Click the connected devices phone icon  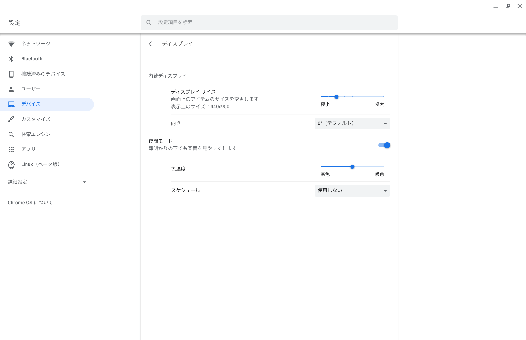[x=11, y=74]
